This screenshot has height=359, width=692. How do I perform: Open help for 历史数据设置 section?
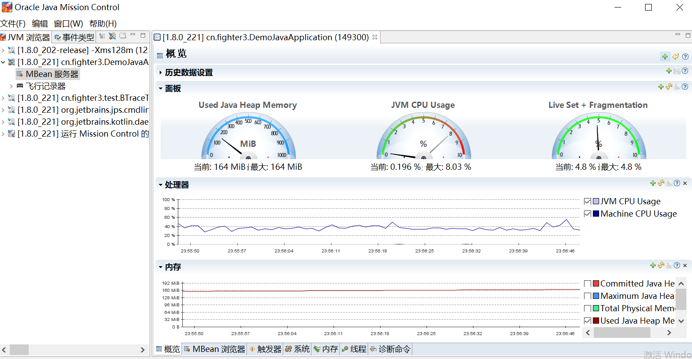[x=685, y=71]
